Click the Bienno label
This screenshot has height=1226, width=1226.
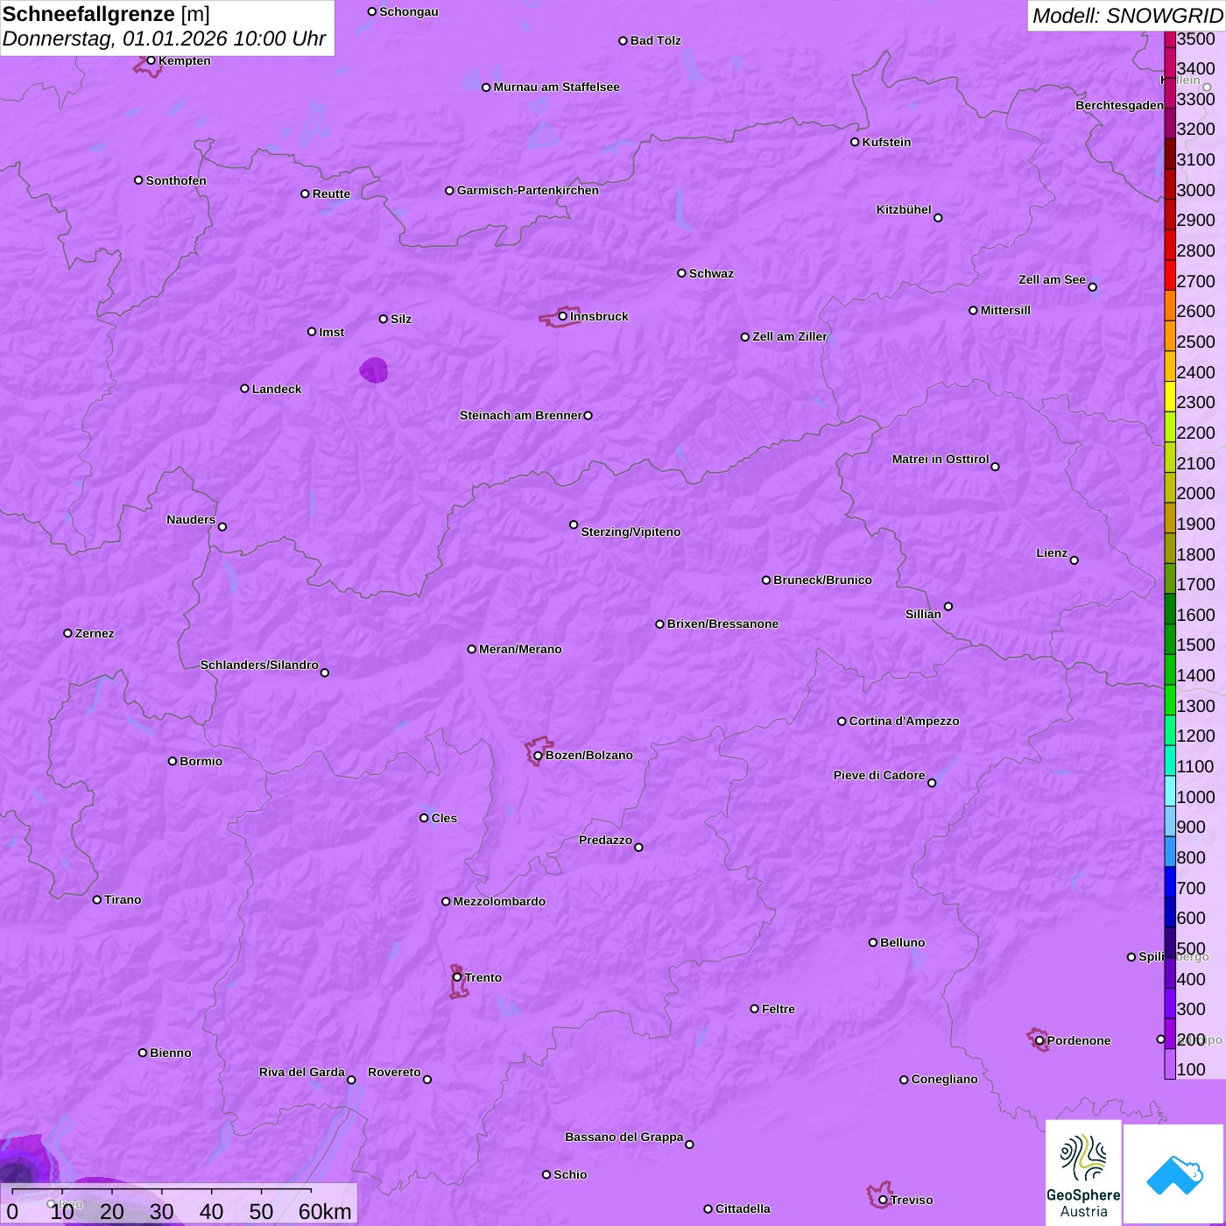pos(171,1053)
